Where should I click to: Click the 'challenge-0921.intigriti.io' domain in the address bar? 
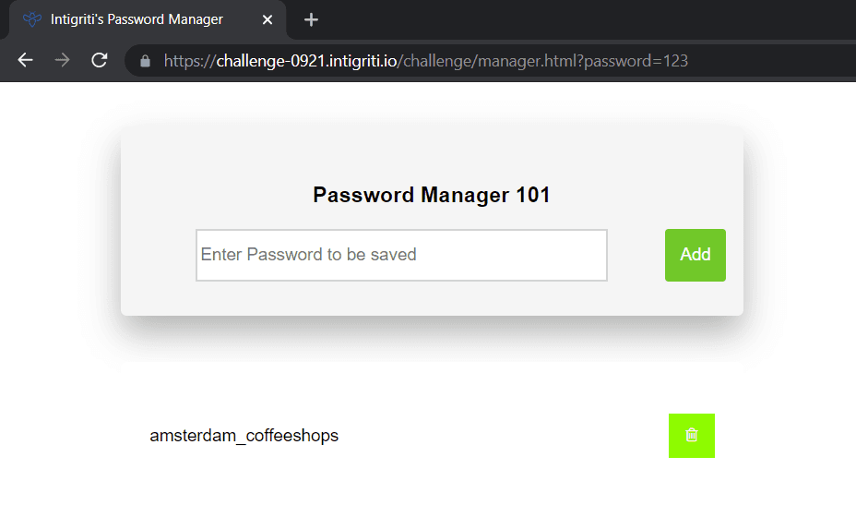click(306, 61)
